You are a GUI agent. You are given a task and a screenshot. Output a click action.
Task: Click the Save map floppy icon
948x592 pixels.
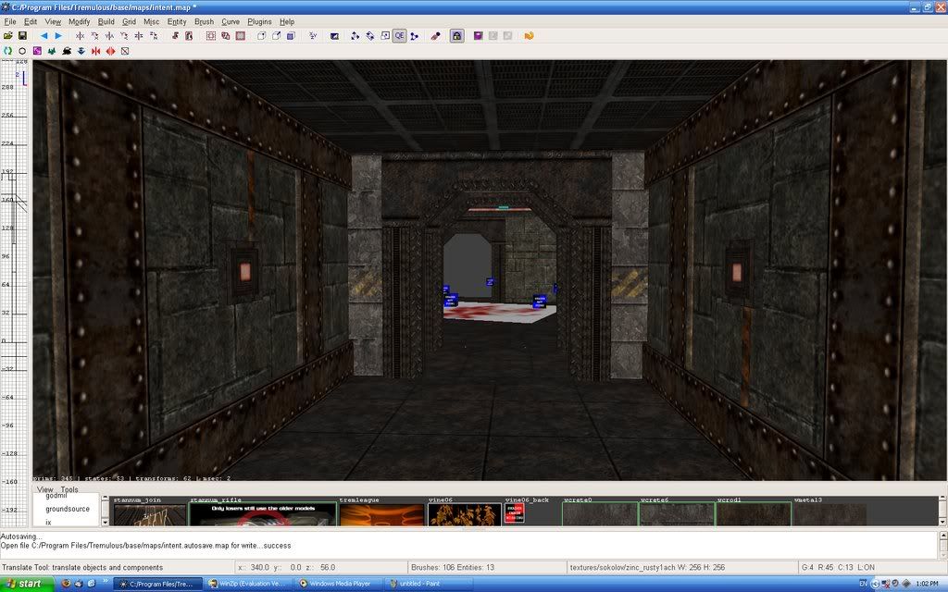coord(22,36)
